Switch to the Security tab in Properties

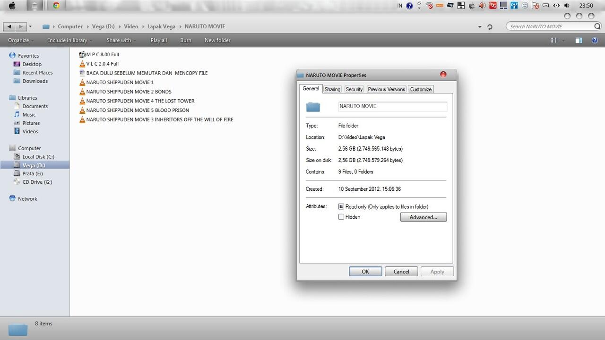pos(354,89)
